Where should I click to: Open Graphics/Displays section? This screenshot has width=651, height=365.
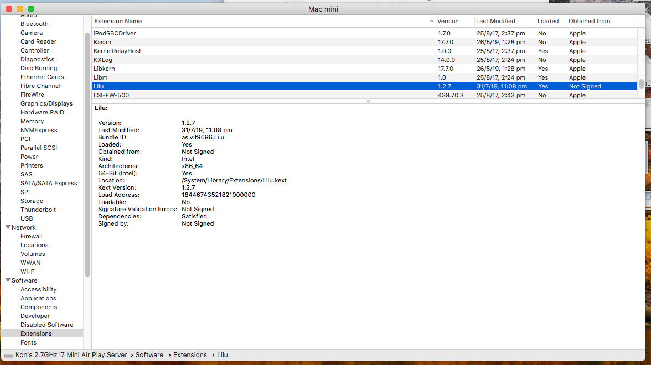pyautogui.click(x=46, y=104)
